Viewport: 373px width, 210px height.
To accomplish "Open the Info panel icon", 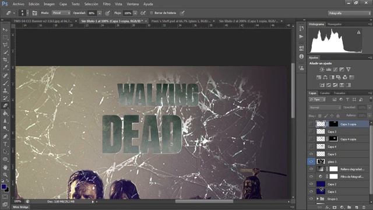I will click(x=301, y=57).
